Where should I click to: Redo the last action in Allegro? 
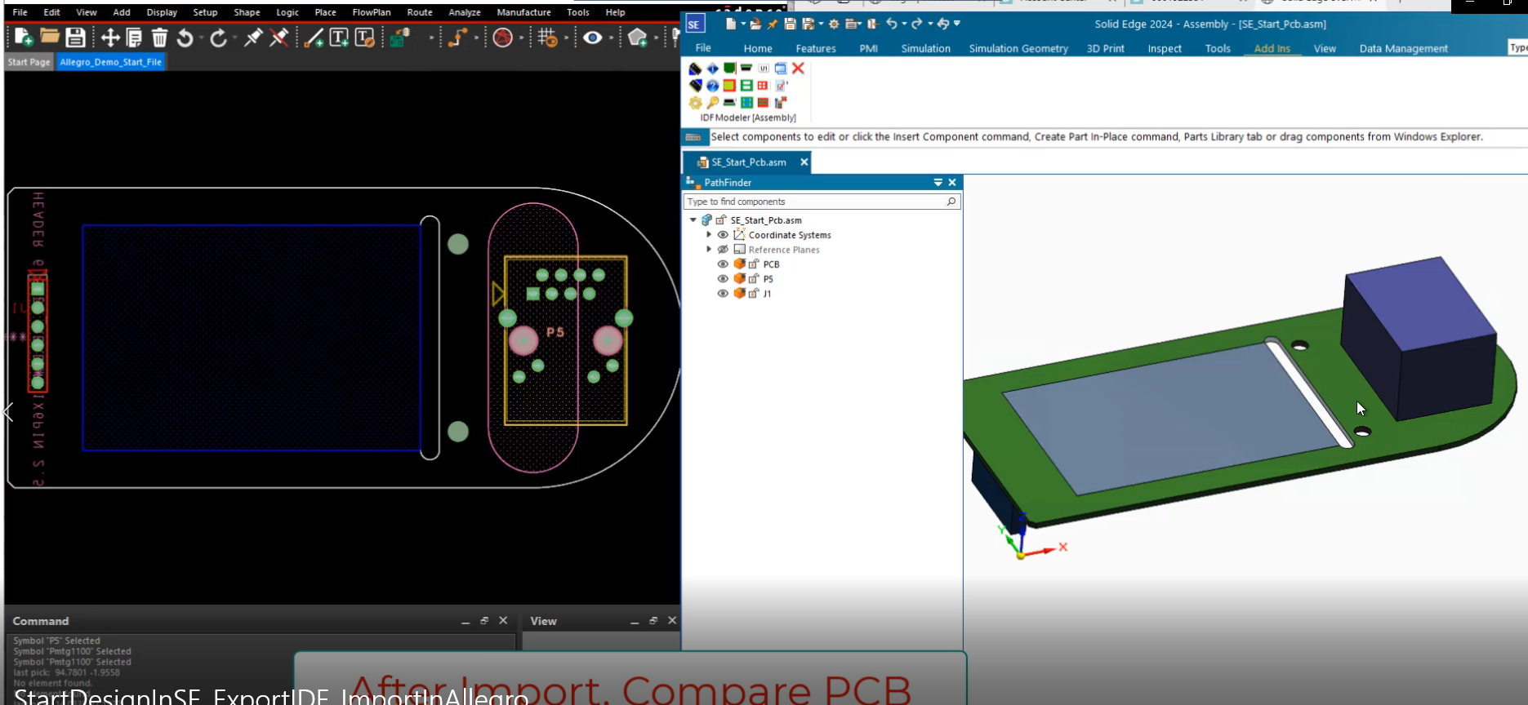[218, 38]
